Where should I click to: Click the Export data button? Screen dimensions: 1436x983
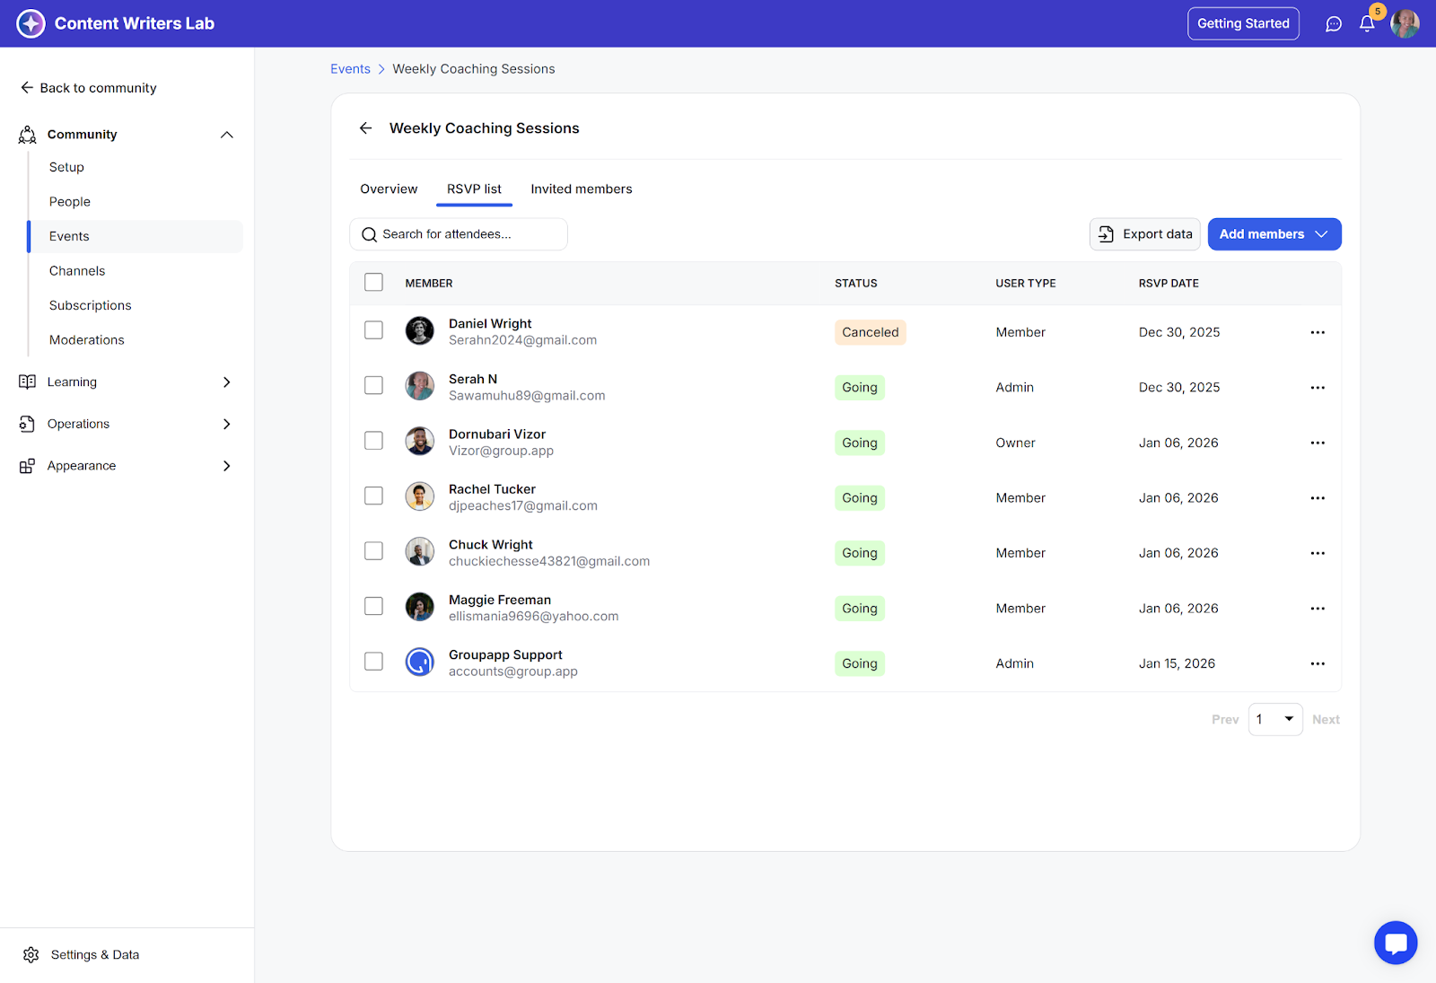(x=1144, y=234)
